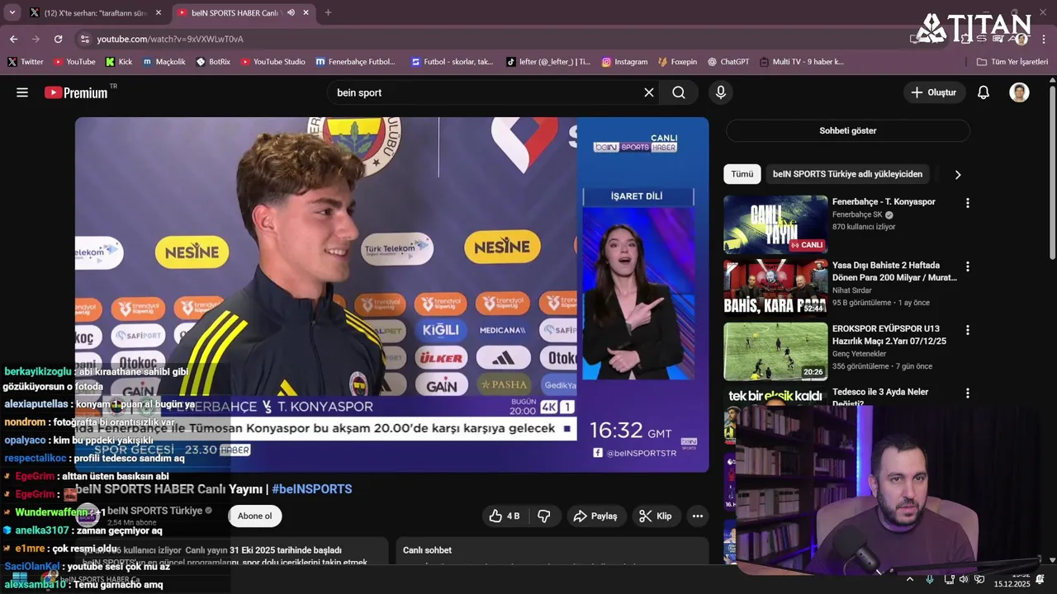Image resolution: width=1057 pixels, height=594 pixels.
Task: Open Fenerbahçe - T. Konyaspor live thumbnail
Action: point(775,224)
